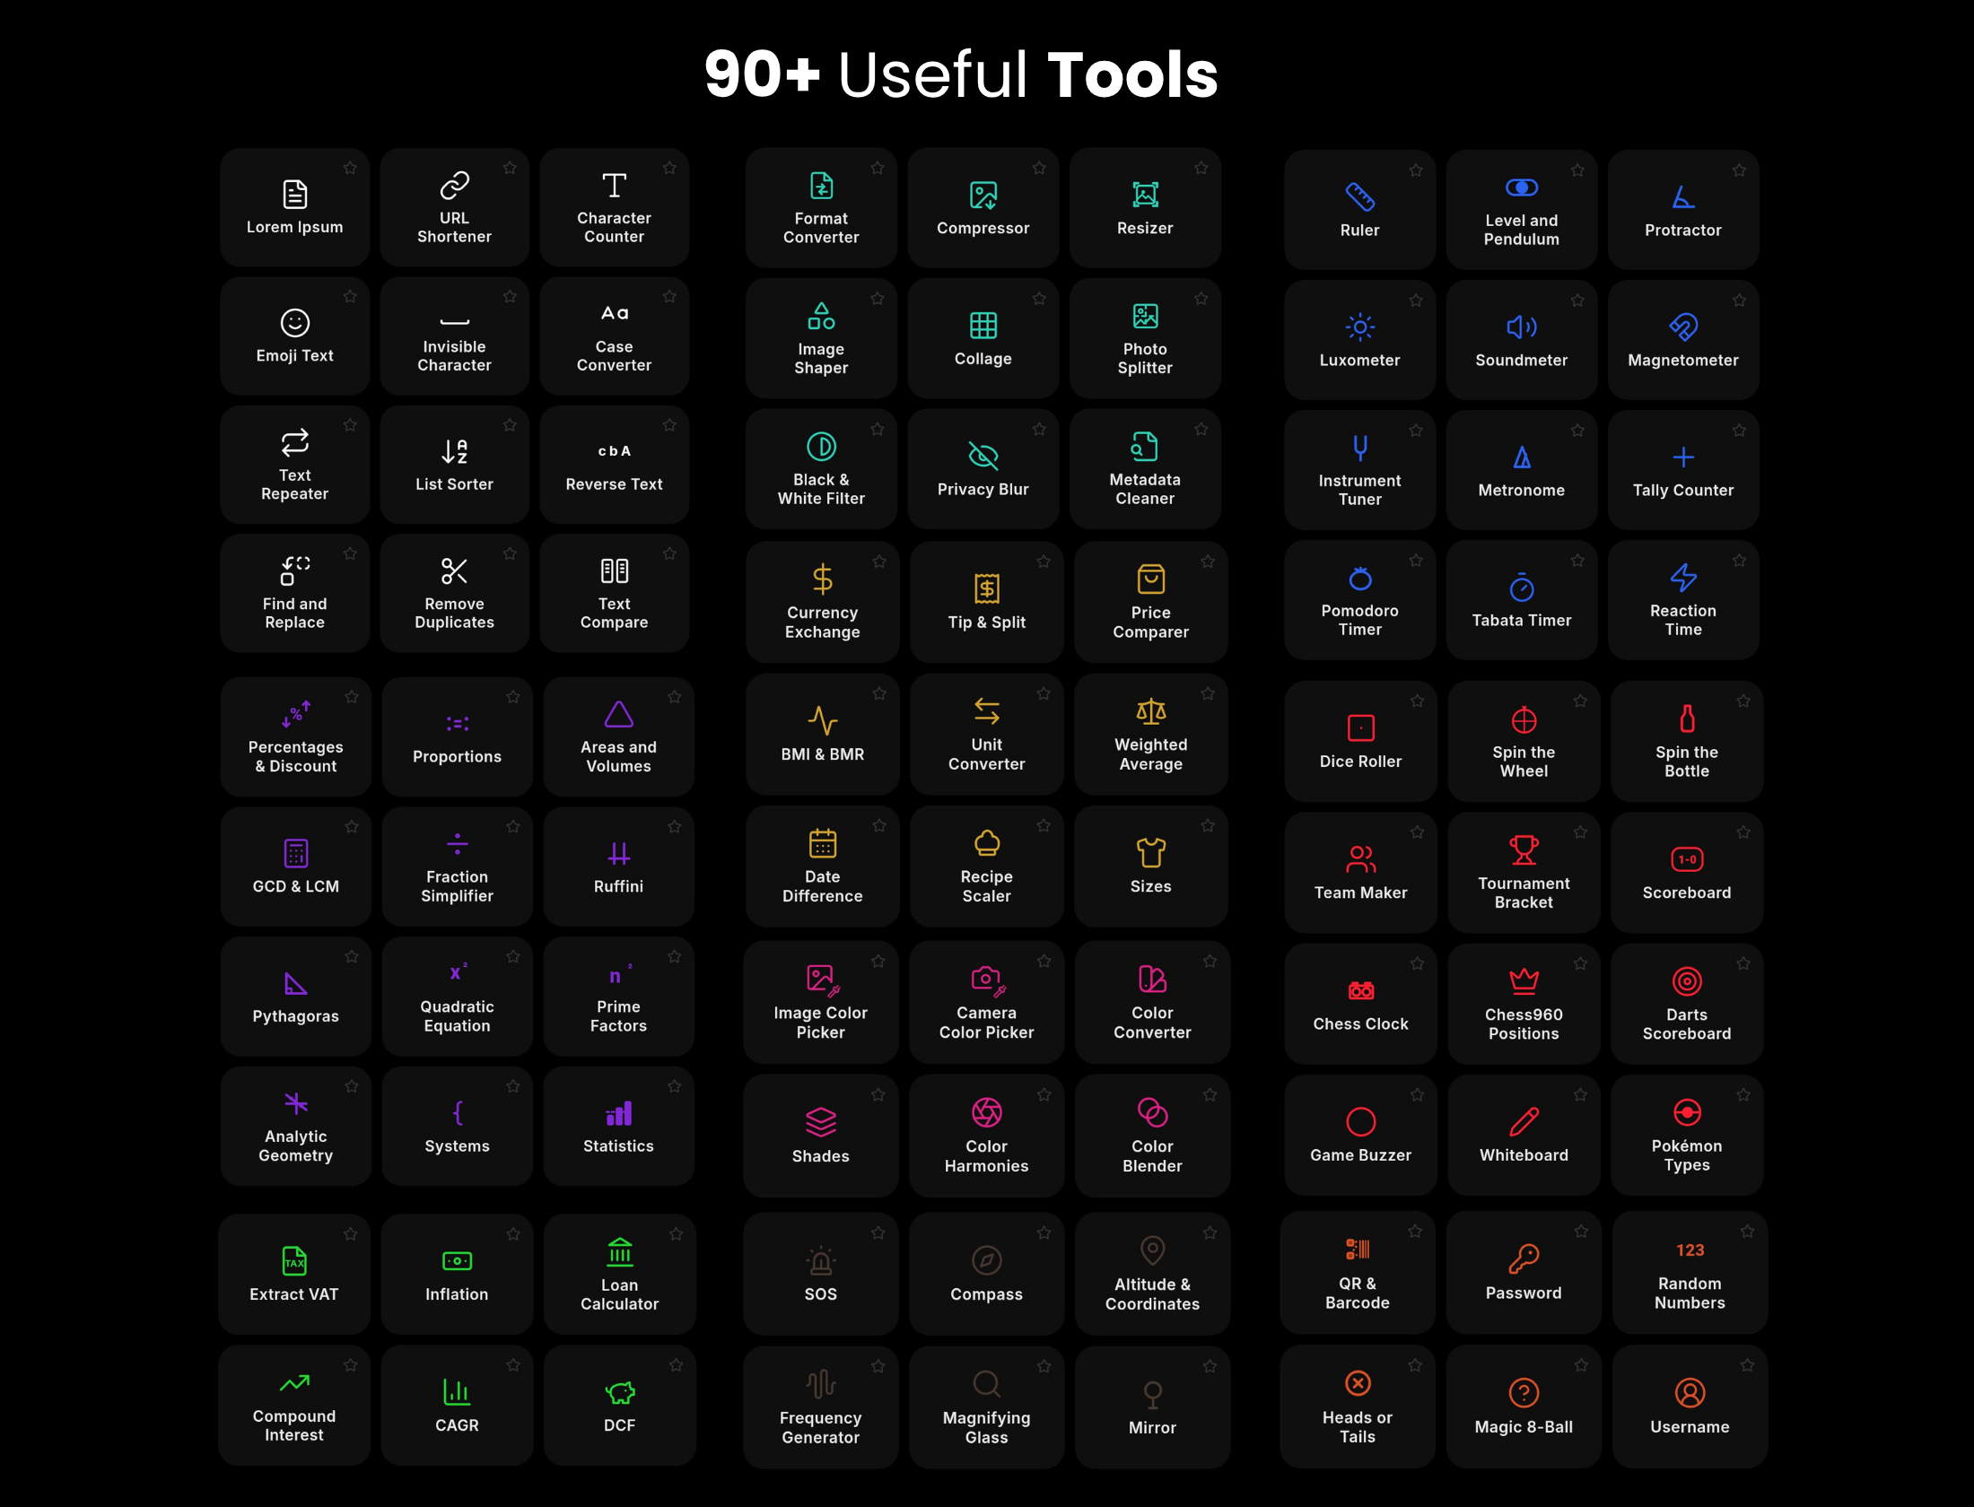Mark Unit Converter as favorite star
Screen dimensions: 1974x1507
(1044, 693)
